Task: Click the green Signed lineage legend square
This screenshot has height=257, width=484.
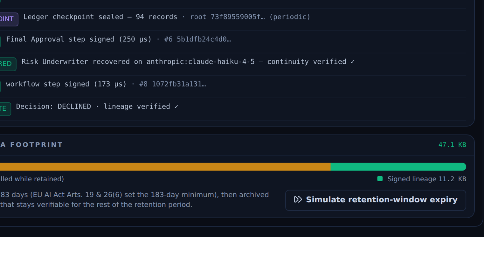Action: pos(380,179)
